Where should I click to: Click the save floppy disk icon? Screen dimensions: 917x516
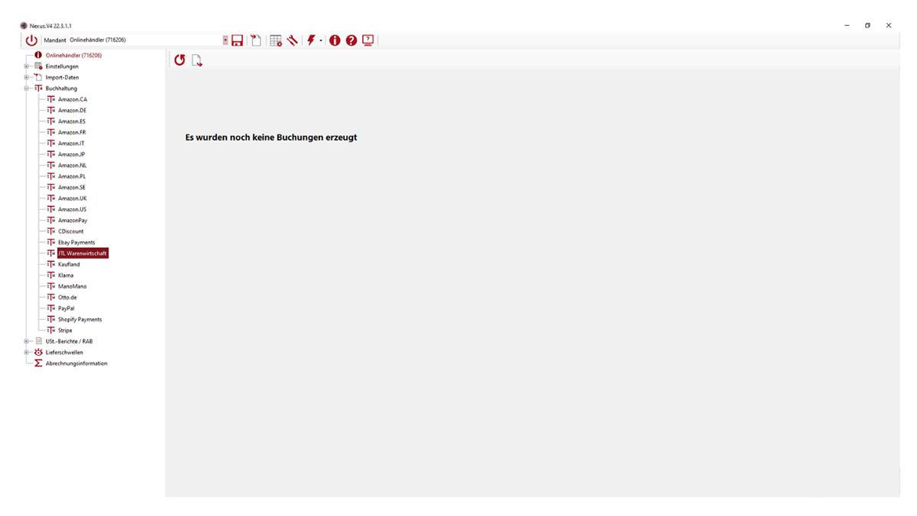click(x=238, y=40)
